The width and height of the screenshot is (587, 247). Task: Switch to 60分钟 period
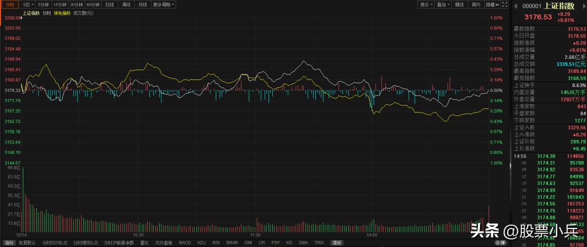(93, 4)
